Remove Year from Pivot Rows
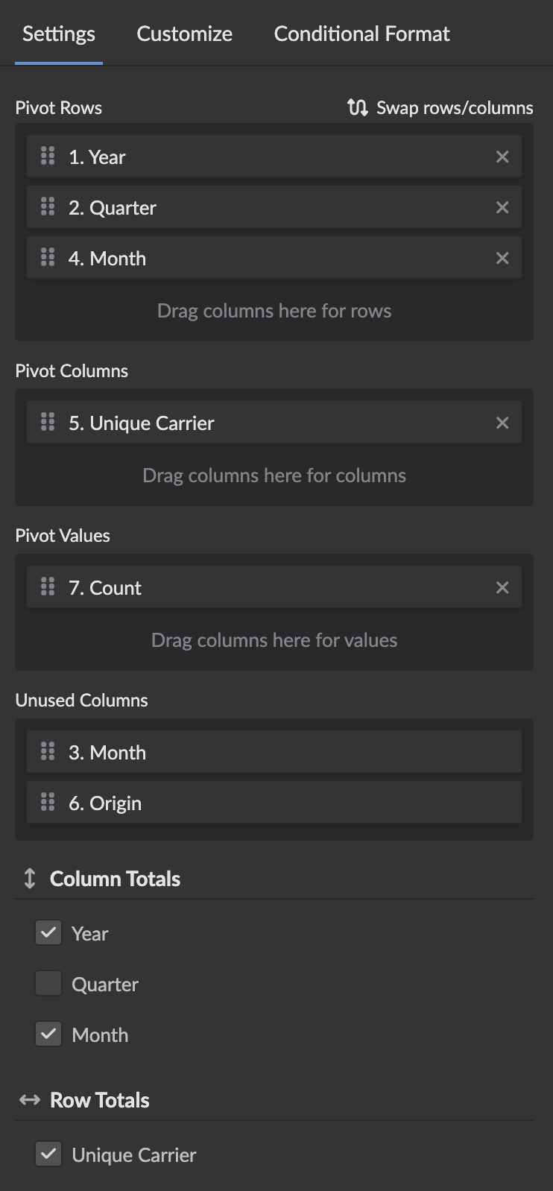Screen dimensions: 553x1191 (502, 157)
